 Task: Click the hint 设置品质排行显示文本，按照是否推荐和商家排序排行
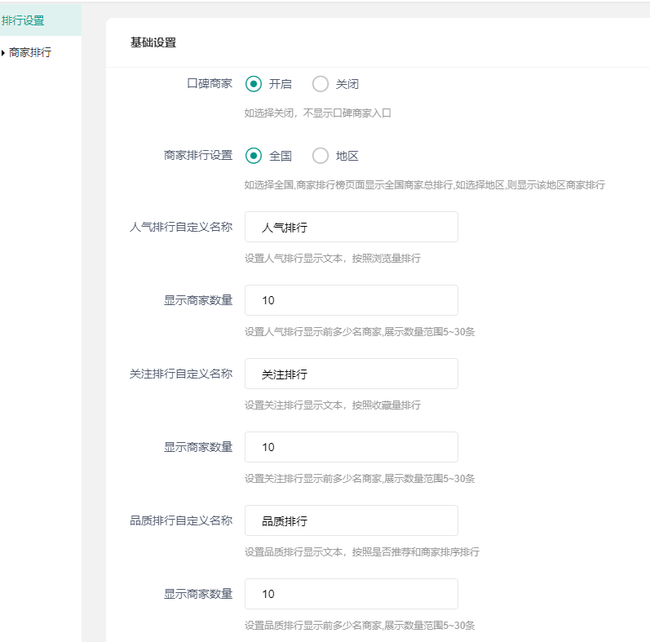[362, 552]
